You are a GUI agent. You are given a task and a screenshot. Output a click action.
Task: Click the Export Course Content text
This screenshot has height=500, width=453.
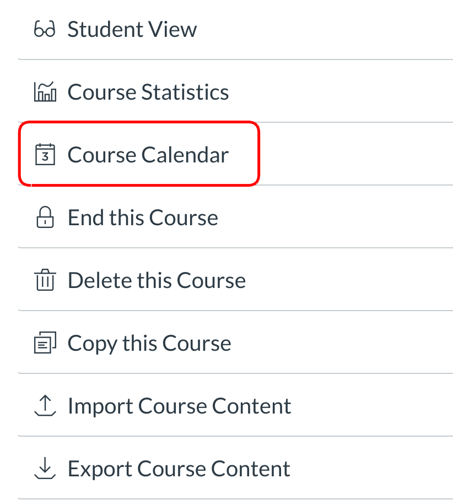[179, 469]
